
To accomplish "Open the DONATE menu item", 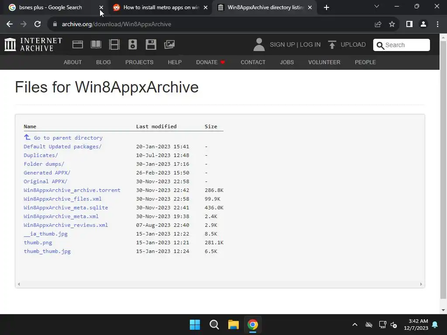I will (x=210, y=62).
